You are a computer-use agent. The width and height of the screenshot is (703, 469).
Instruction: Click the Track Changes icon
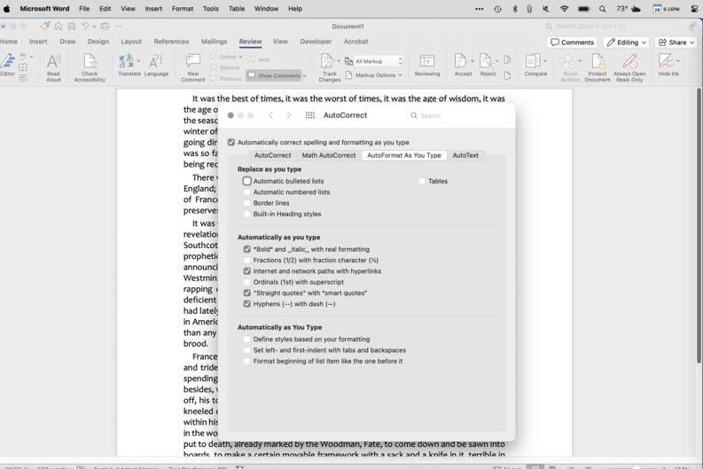tap(328, 61)
